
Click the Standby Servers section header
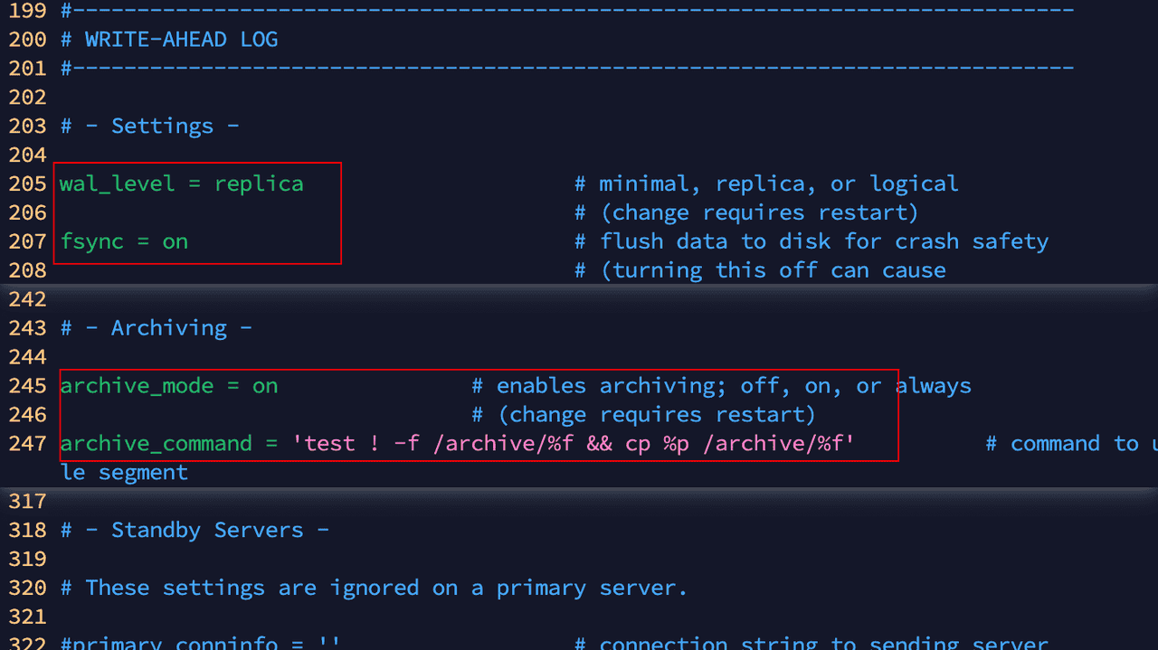(195, 530)
